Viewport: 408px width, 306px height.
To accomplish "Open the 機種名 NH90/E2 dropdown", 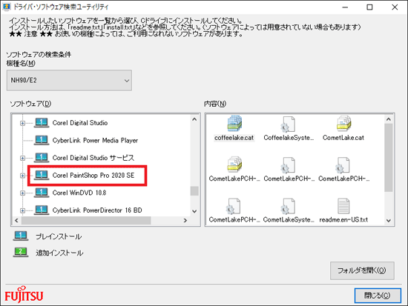I will coord(69,80).
